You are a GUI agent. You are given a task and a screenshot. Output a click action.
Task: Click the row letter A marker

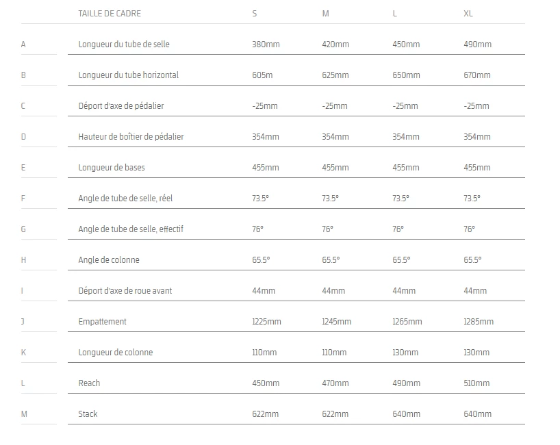point(23,44)
